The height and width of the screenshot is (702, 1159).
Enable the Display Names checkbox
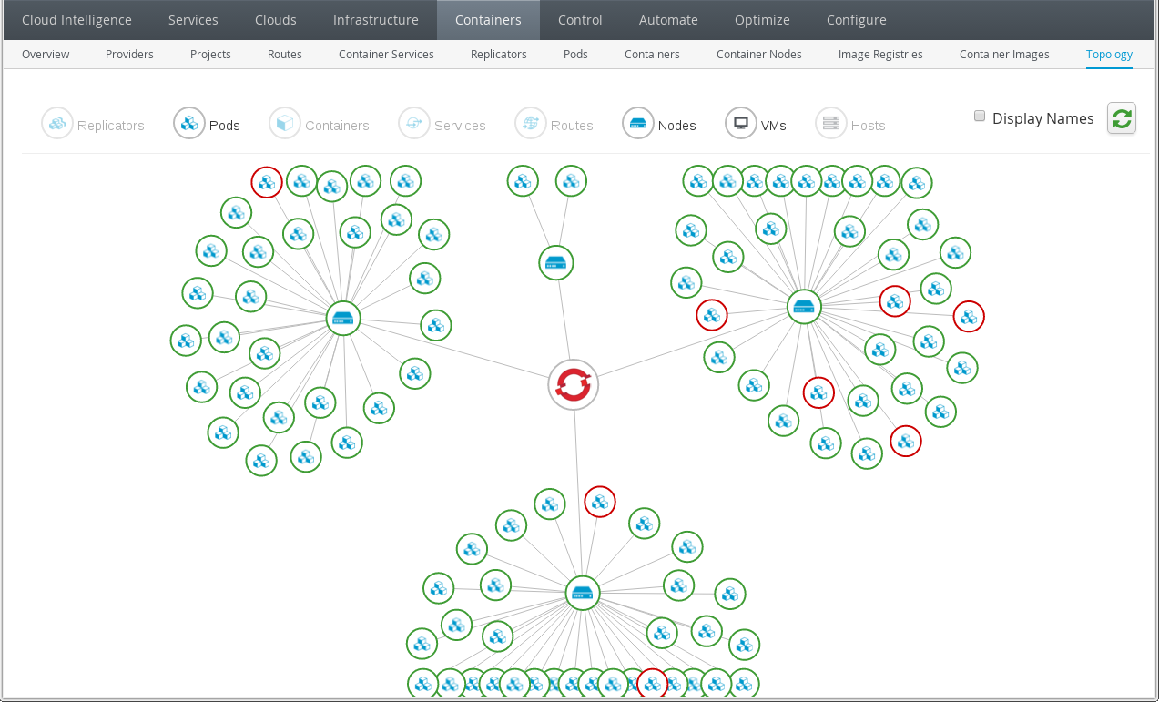[980, 117]
